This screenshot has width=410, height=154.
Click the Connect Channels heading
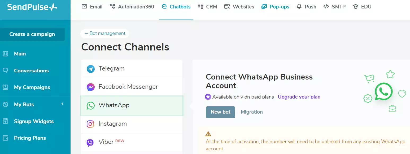coord(125,47)
